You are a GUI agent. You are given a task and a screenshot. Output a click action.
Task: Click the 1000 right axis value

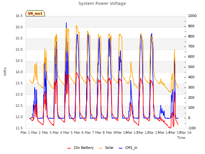(192, 16)
